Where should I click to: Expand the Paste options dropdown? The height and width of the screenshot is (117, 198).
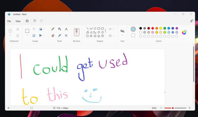point(10,35)
